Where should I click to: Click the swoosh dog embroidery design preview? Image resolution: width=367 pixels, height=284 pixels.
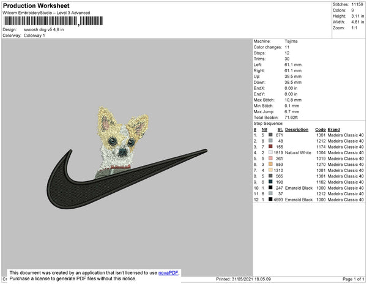(x=127, y=157)
